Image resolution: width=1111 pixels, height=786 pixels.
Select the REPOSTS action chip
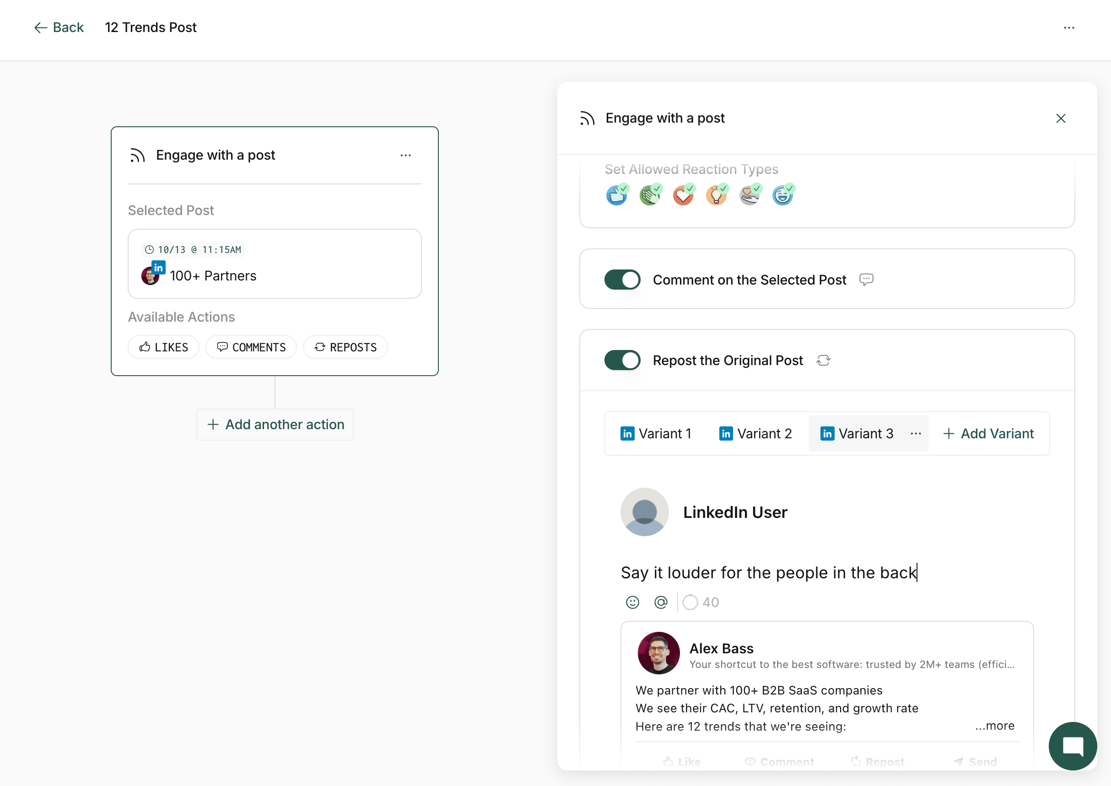click(x=345, y=348)
